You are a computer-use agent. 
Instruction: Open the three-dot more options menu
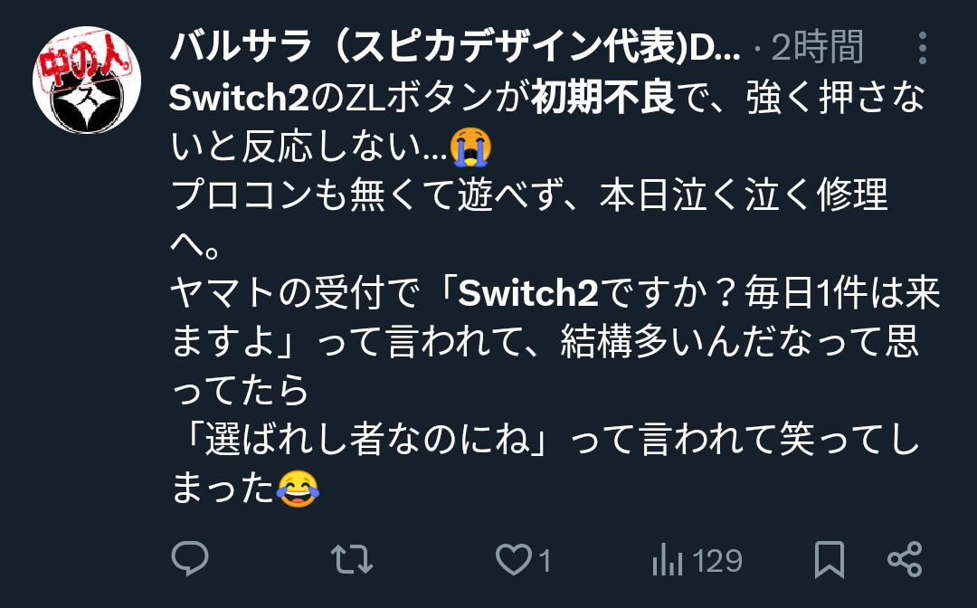(x=923, y=47)
